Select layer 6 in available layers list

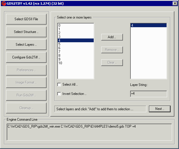coord(76,48)
